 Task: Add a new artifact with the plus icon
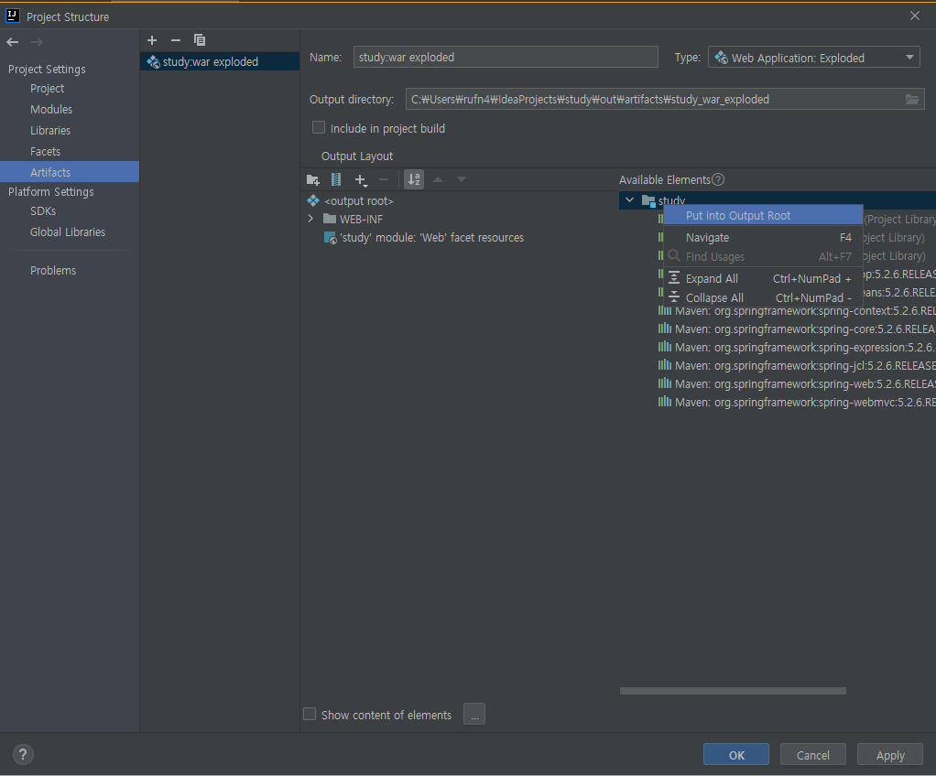[x=152, y=40]
